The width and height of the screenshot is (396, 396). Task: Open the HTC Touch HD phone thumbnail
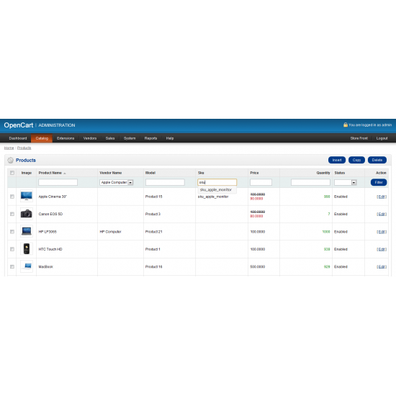pyautogui.click(x=27, y=249)
